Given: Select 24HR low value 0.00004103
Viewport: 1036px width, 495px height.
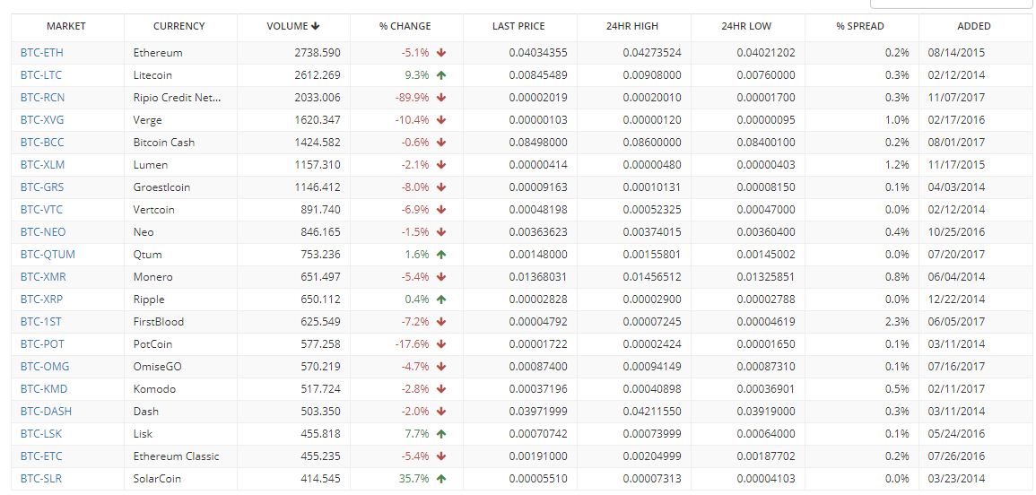Looking at the screenshot, I should (x=766, y=479).
